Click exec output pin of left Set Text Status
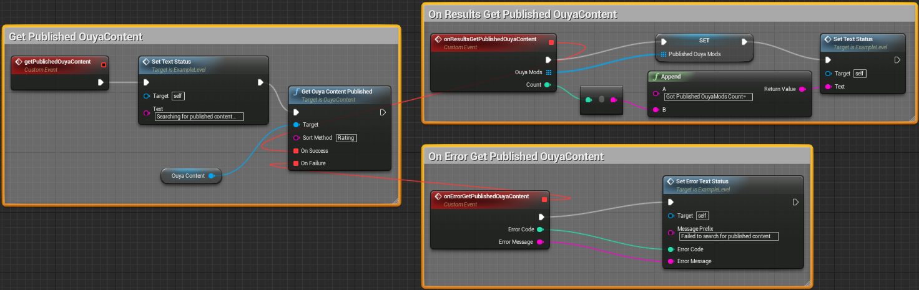Screen dimensions: 919x290 [x=260, y=82]
